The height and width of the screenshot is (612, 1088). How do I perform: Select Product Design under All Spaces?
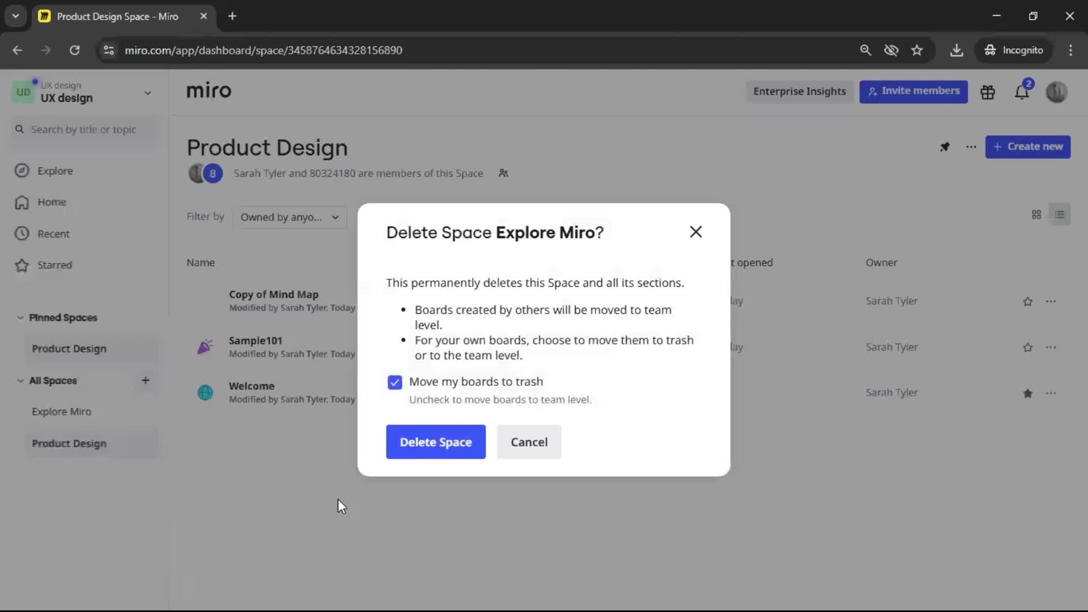point(69,444)
